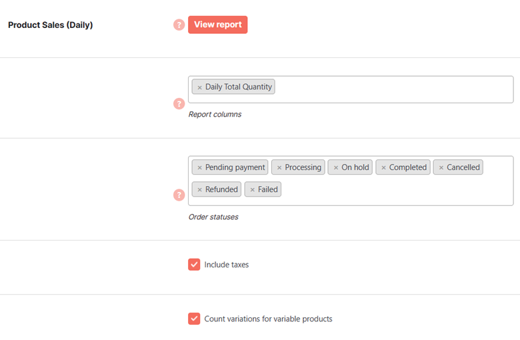Click help icon beside View report

179,25
